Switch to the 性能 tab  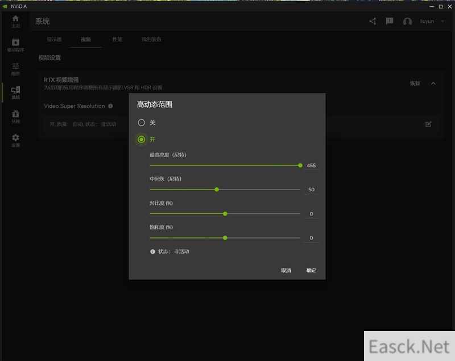pos(117,39)
